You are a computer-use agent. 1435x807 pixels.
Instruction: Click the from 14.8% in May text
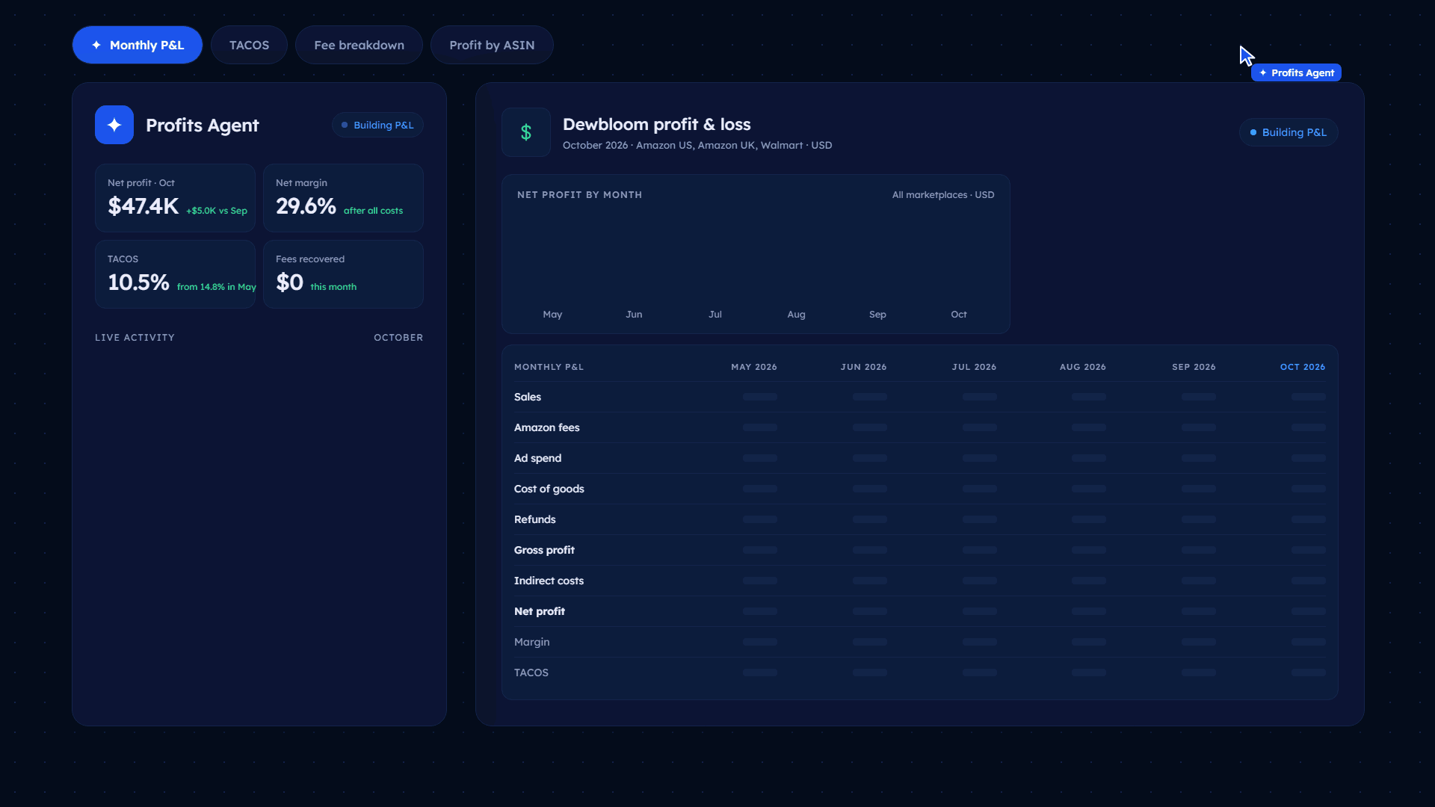[216, 287]
